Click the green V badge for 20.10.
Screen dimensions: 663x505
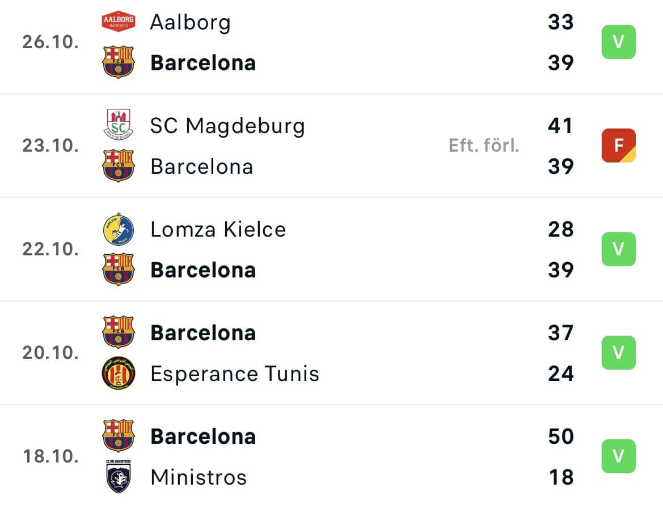619,353
